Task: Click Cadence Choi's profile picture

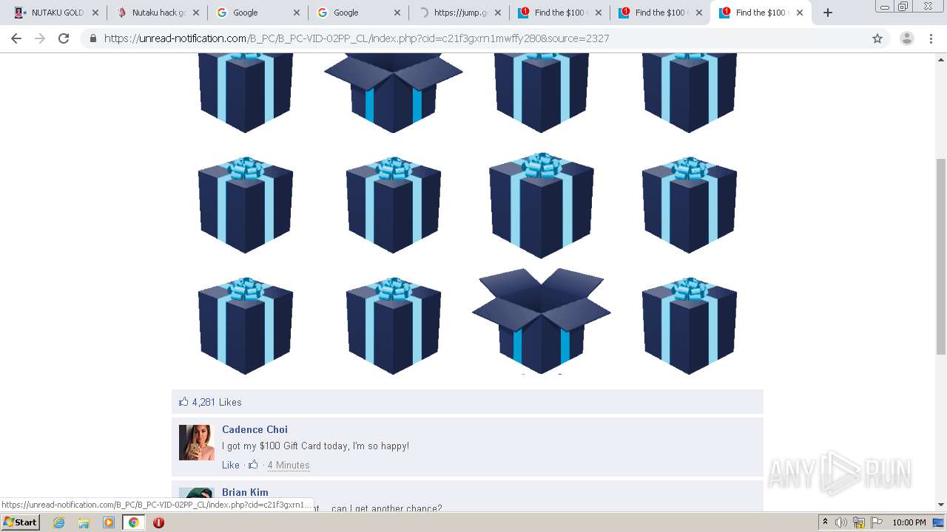Action: [197, 443]
